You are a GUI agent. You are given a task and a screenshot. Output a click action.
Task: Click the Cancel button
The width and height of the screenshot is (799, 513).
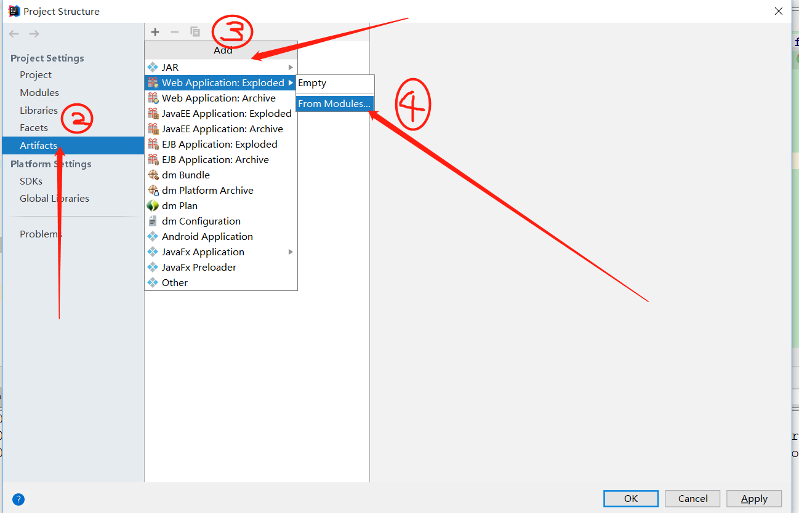(693, 498)
